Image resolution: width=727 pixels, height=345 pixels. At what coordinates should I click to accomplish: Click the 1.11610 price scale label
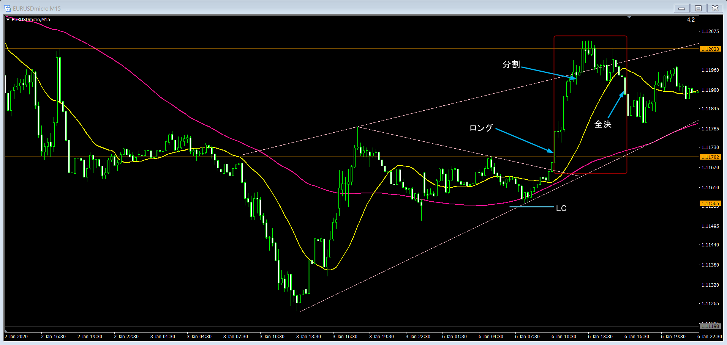pos(710,187)
